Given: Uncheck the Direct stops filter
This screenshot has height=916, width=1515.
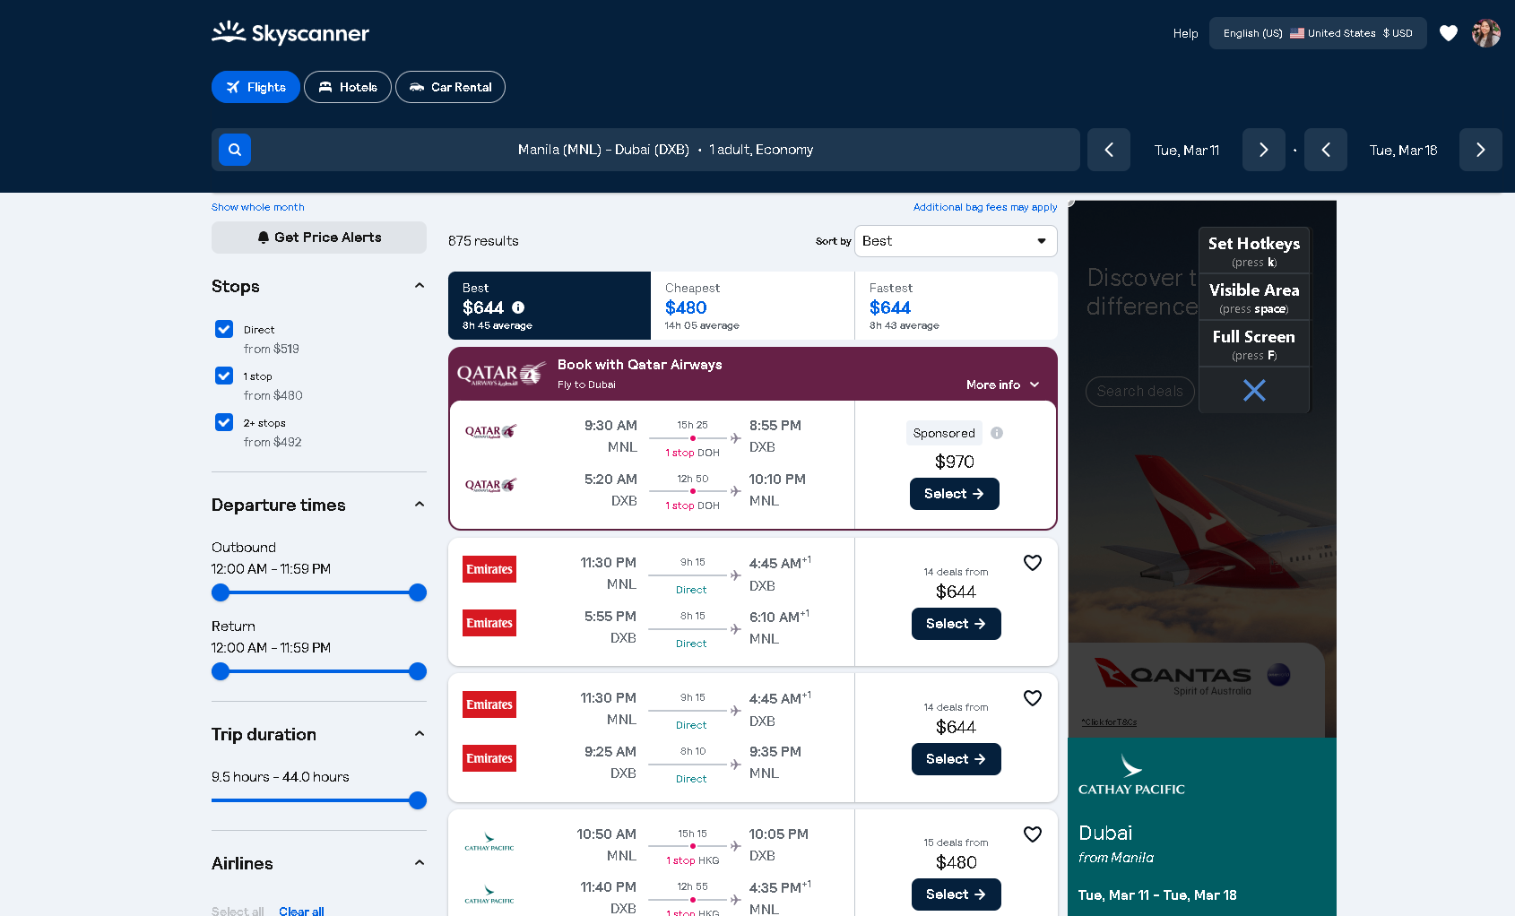Looking at the screenshot, I should coord(224,329).
